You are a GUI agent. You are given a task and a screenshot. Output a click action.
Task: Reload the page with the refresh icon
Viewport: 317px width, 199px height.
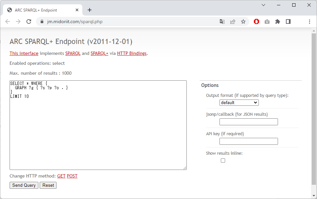[29, 21]
